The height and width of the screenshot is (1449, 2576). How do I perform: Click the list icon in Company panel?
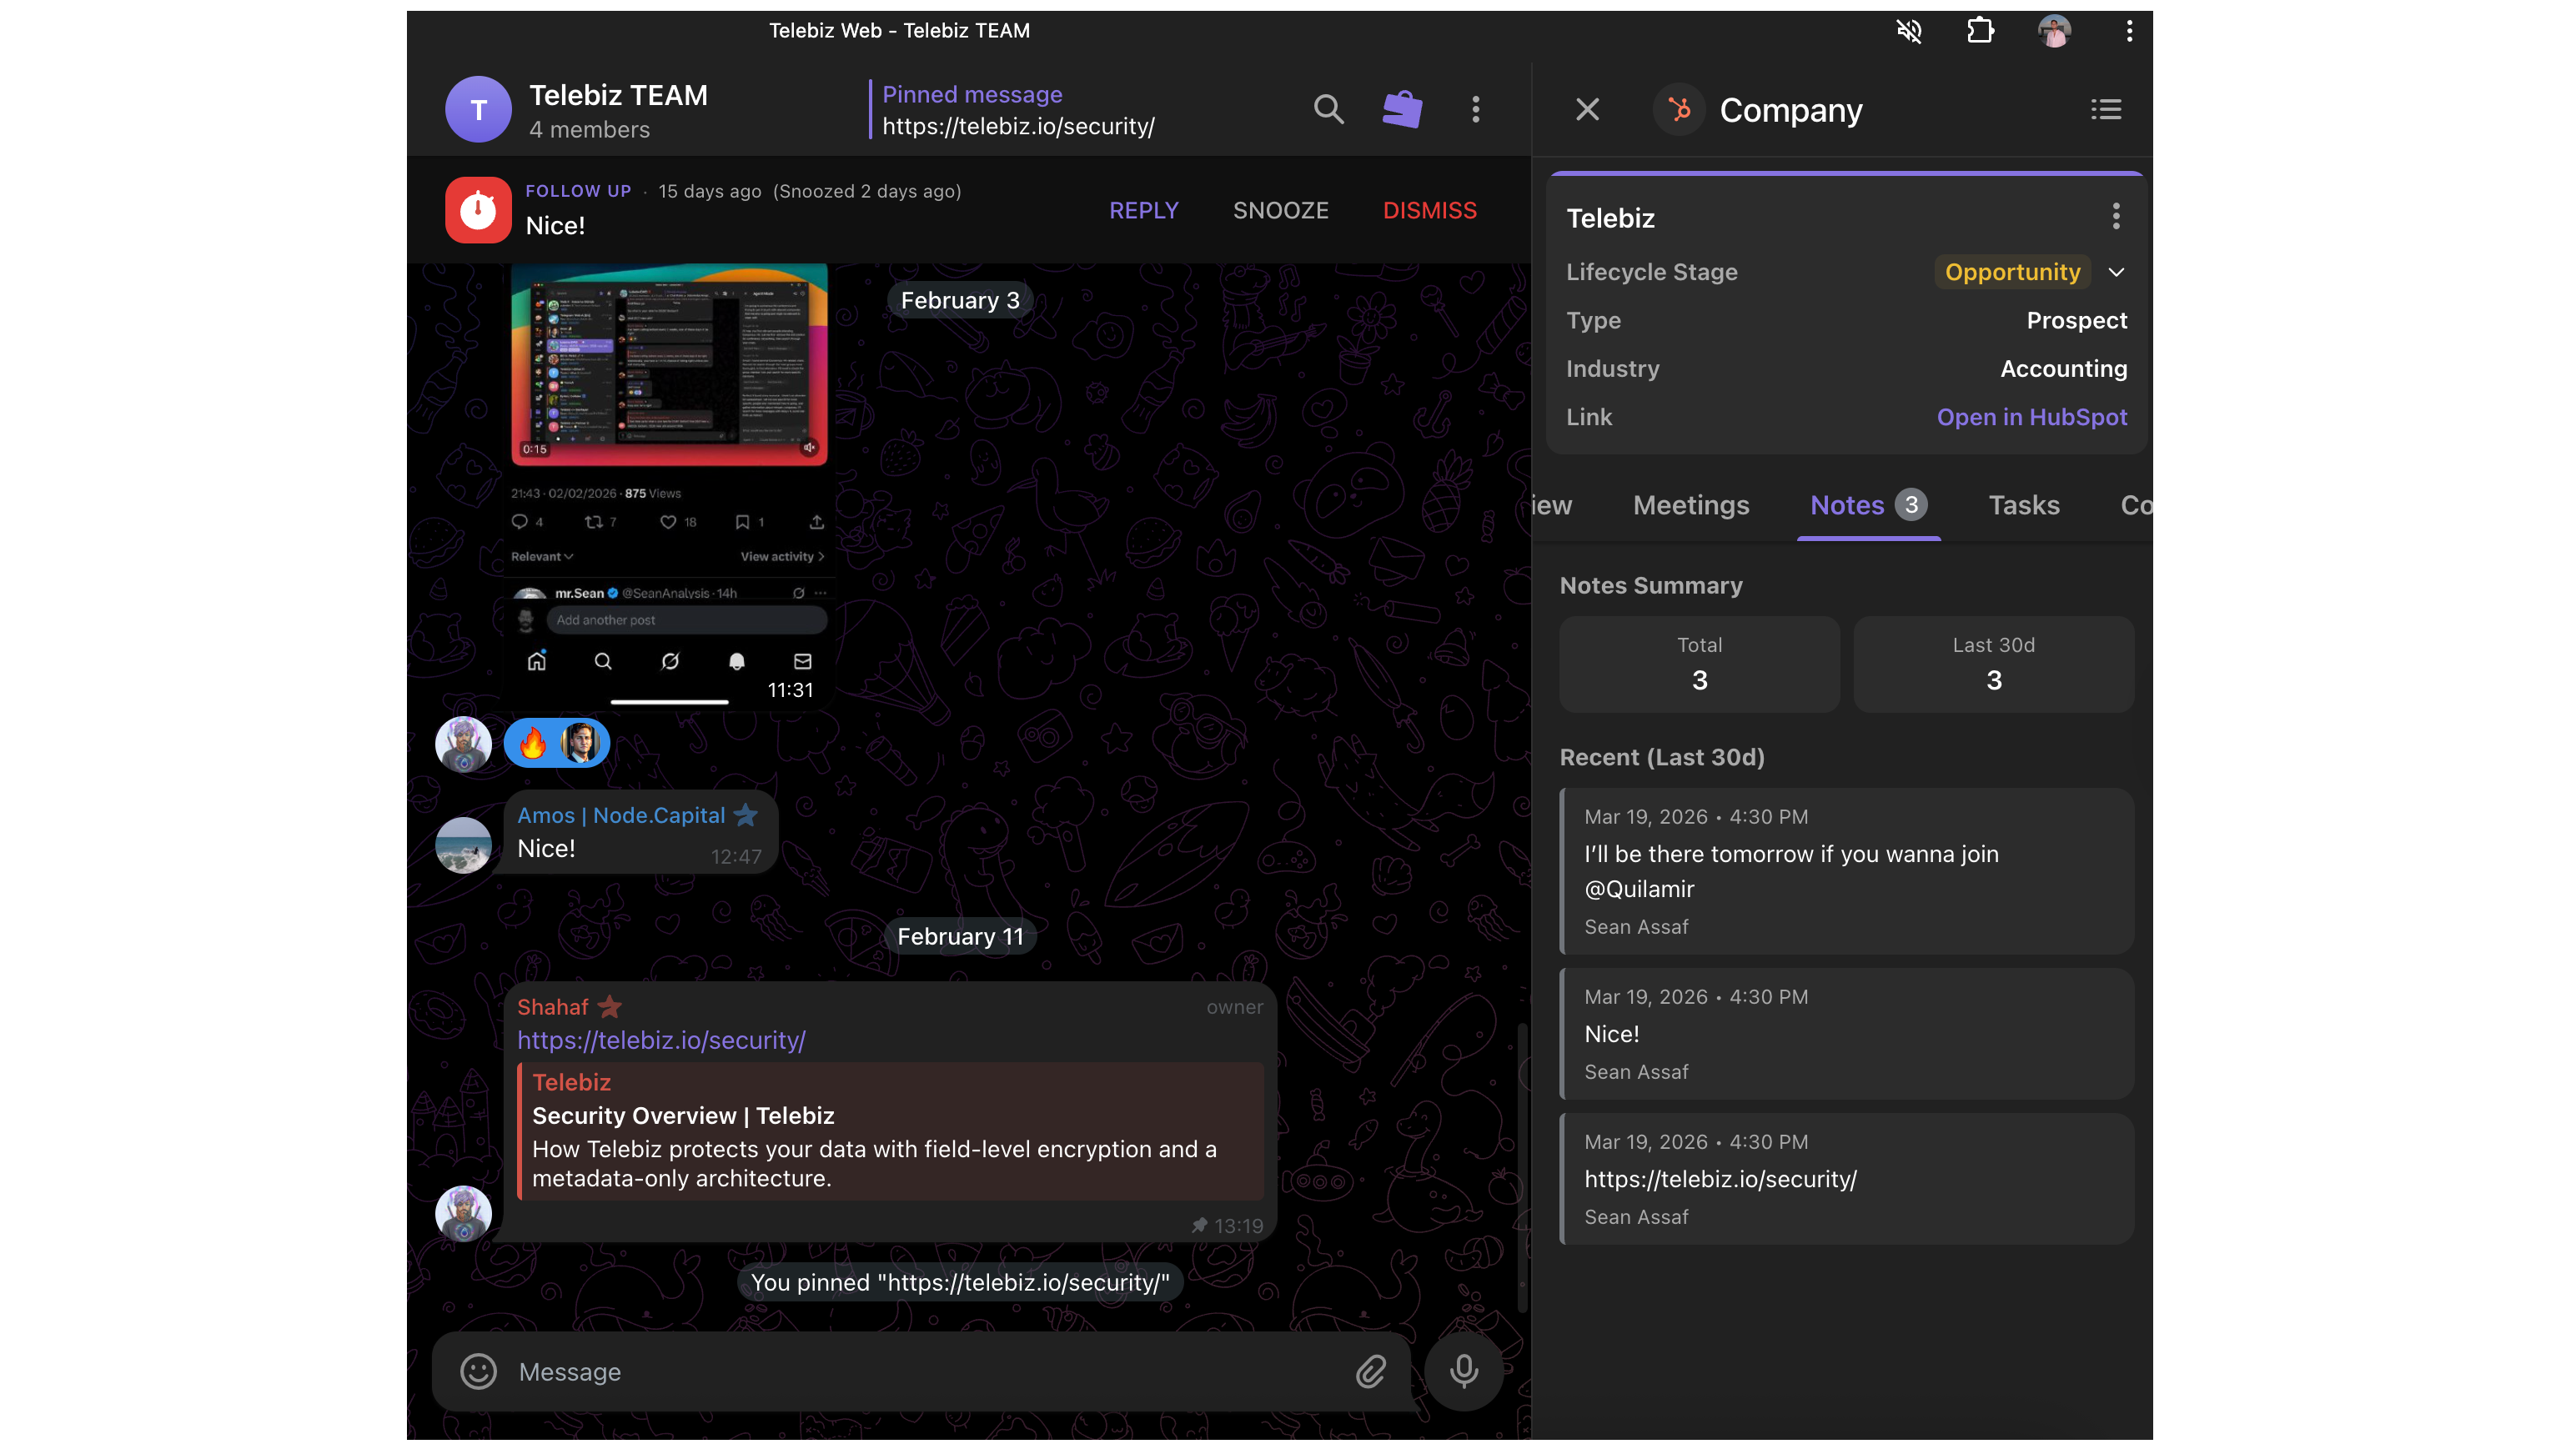click(2106, 109)
